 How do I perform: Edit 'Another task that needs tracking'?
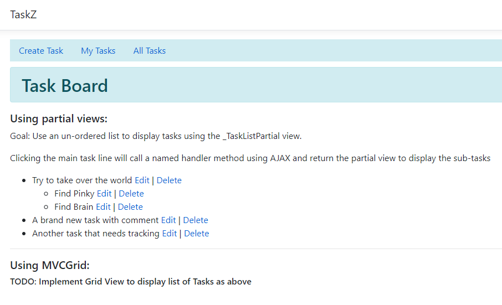coord(170,234)
